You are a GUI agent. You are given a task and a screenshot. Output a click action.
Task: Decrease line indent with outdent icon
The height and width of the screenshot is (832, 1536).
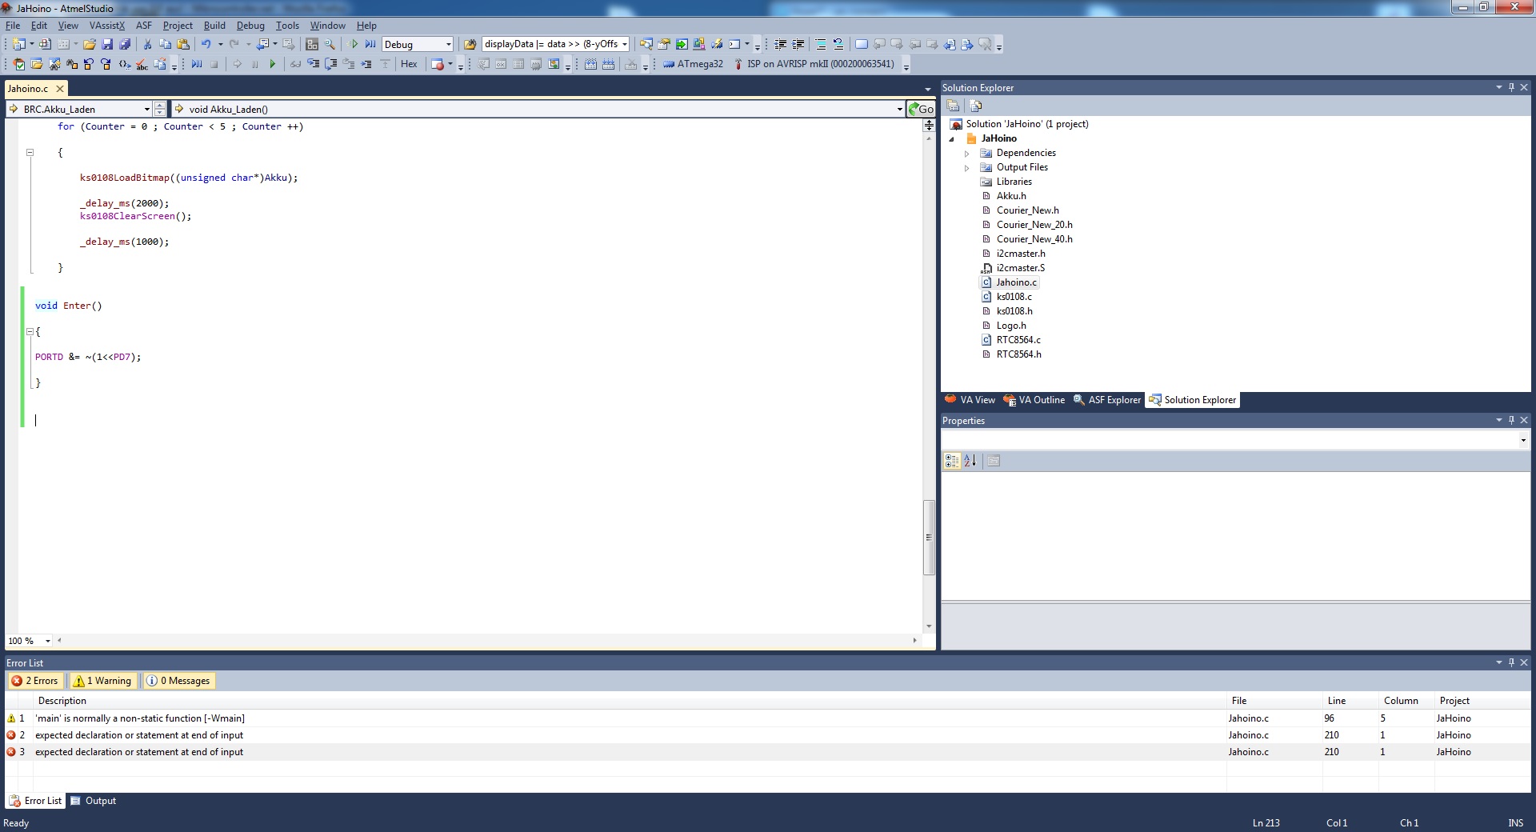click(x=781, y=45)
